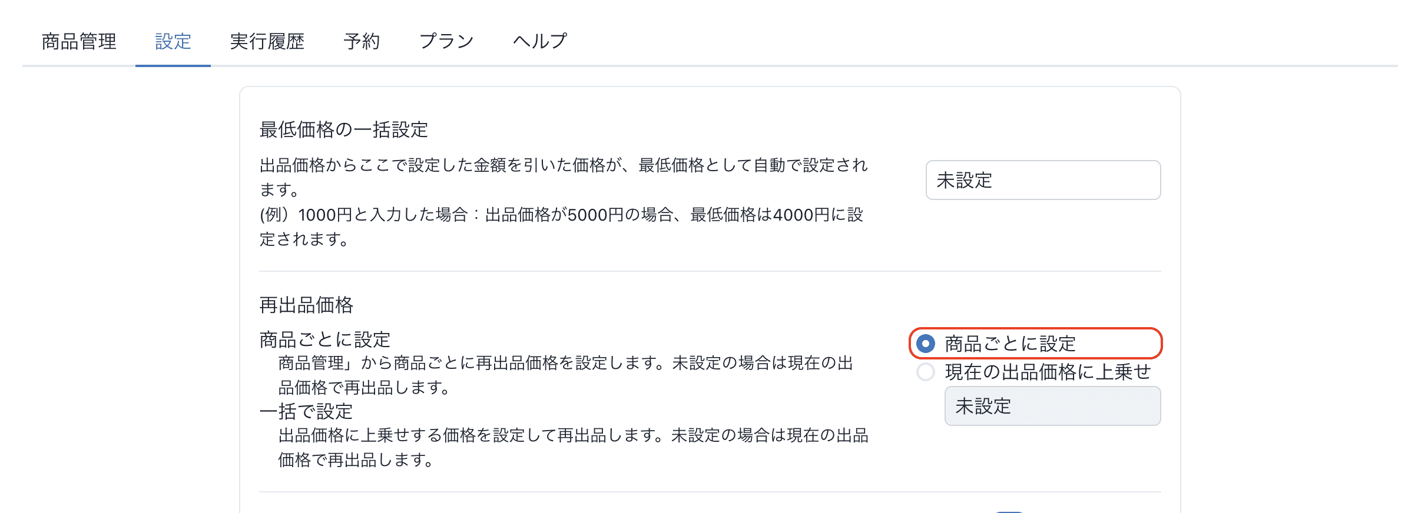Viewport: 1418px width, 513px height.
Task: Click the (例) 1000円と入力した場合 example text
Action: point(561,215)
